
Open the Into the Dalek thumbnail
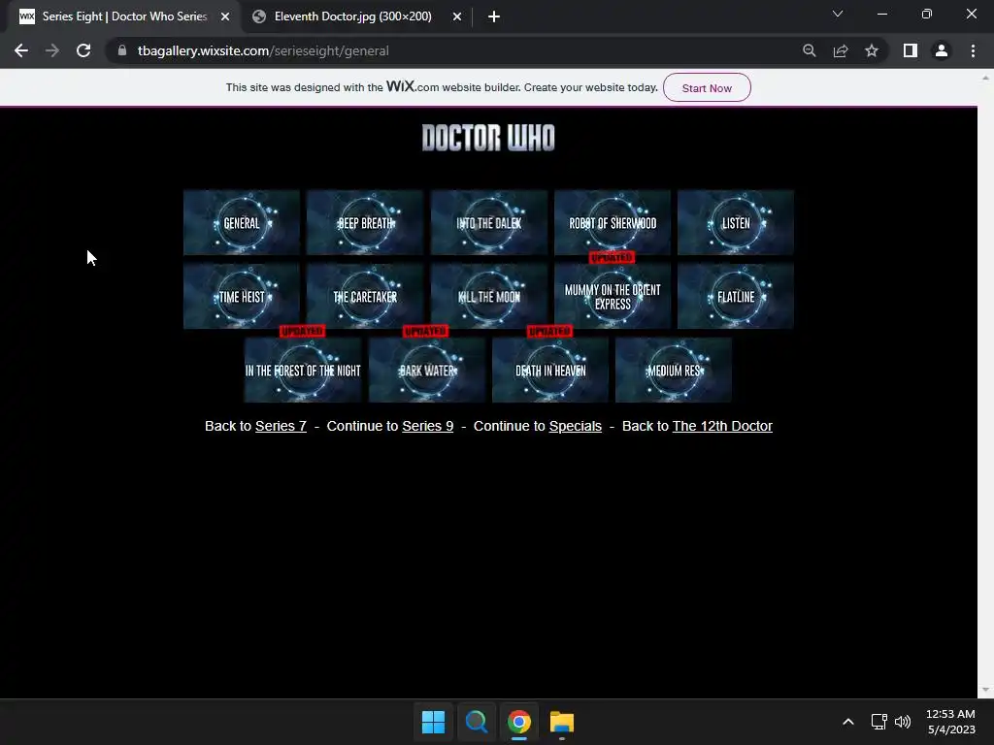(x=489, y=222)
